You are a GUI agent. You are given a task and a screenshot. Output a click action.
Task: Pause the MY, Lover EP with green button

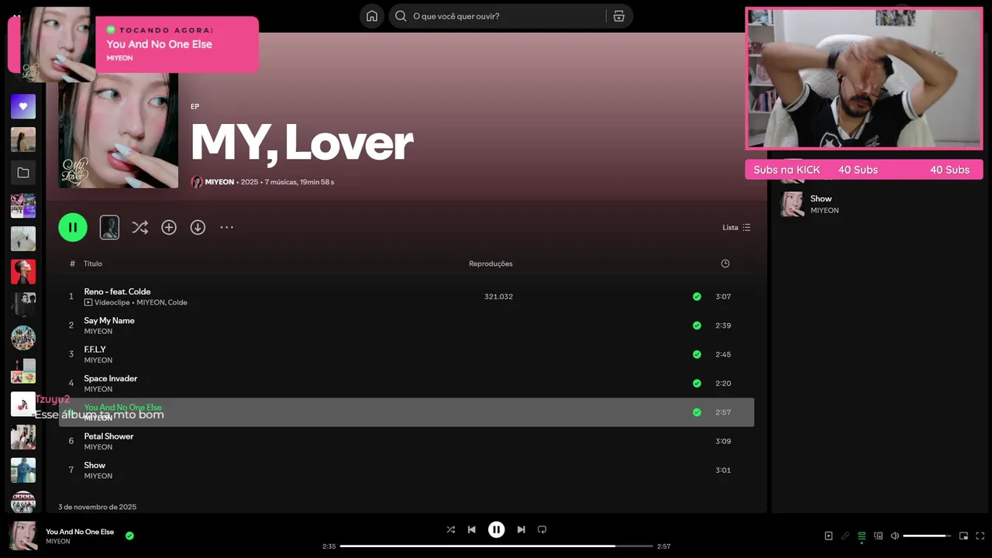(73, 227)
